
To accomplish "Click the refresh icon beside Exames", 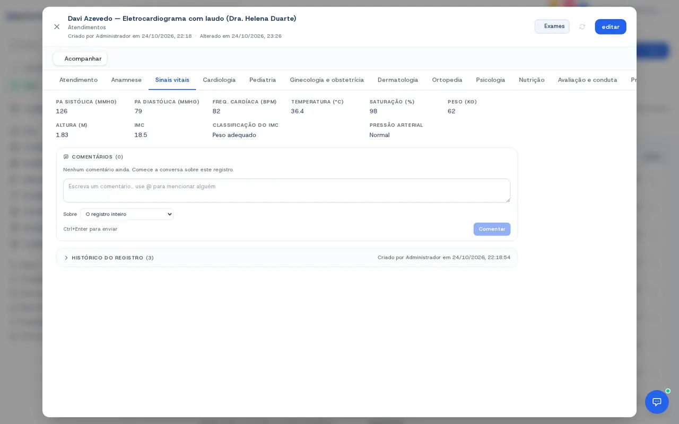I will pos(582,26).
